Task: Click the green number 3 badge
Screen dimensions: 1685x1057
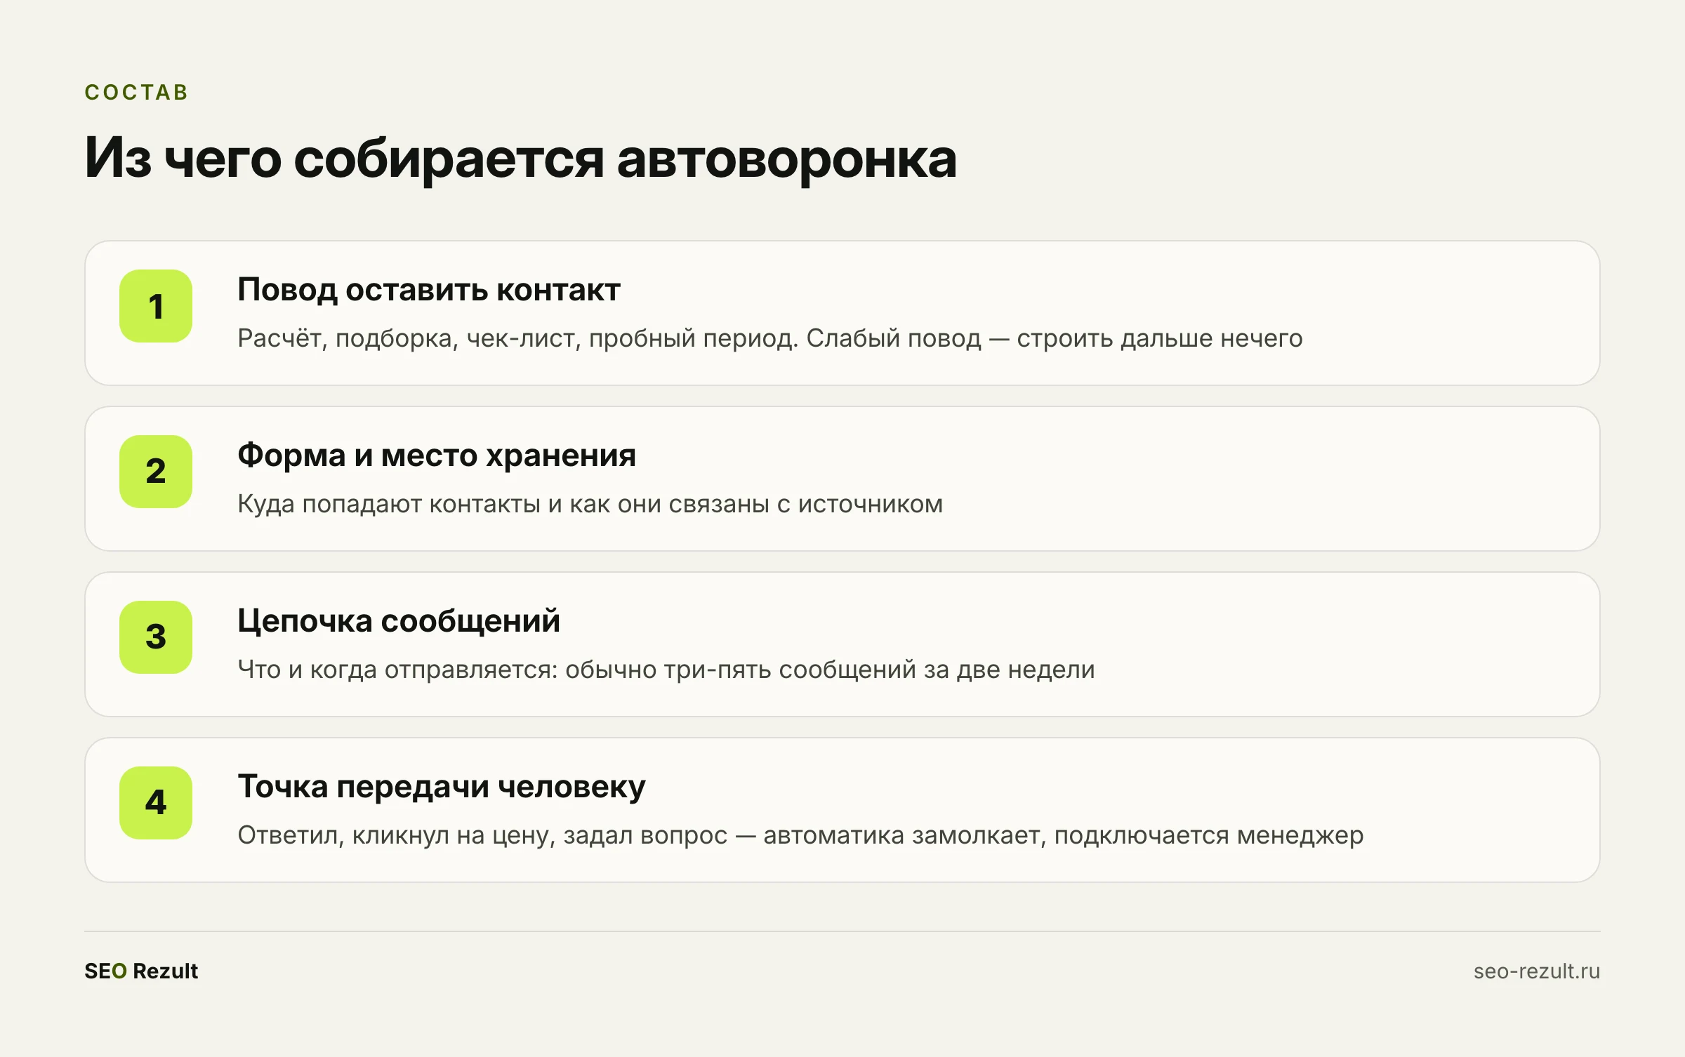Action: point(156,637)
